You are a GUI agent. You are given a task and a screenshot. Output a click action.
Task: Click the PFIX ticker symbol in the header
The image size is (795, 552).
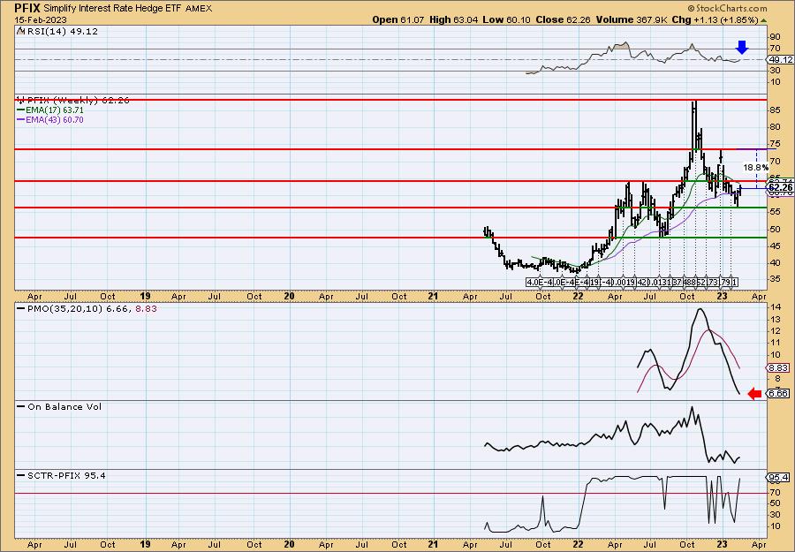click(x=27, y=8)
